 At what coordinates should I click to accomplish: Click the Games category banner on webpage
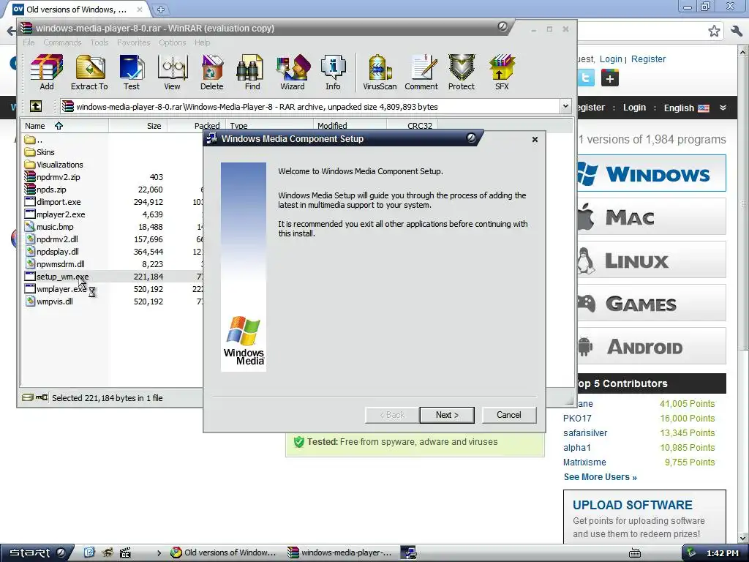pyautogui.click(x=652, y=303)
